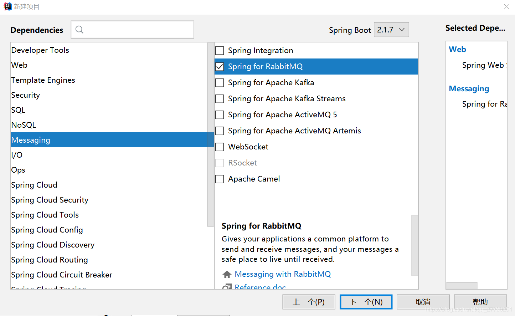This screenshot has height=316, width=515.
Task: Enable Spring for Apache ActiveMQ 5
Action: (220, 115)
